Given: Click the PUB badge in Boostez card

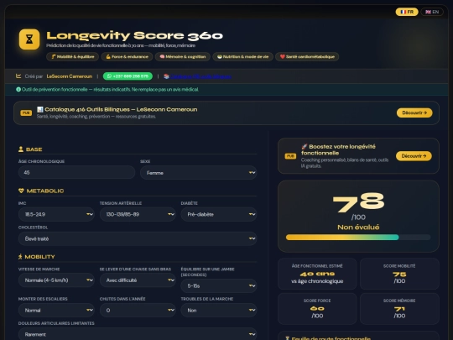Looking at the screenshot, I should click(290, 156).
